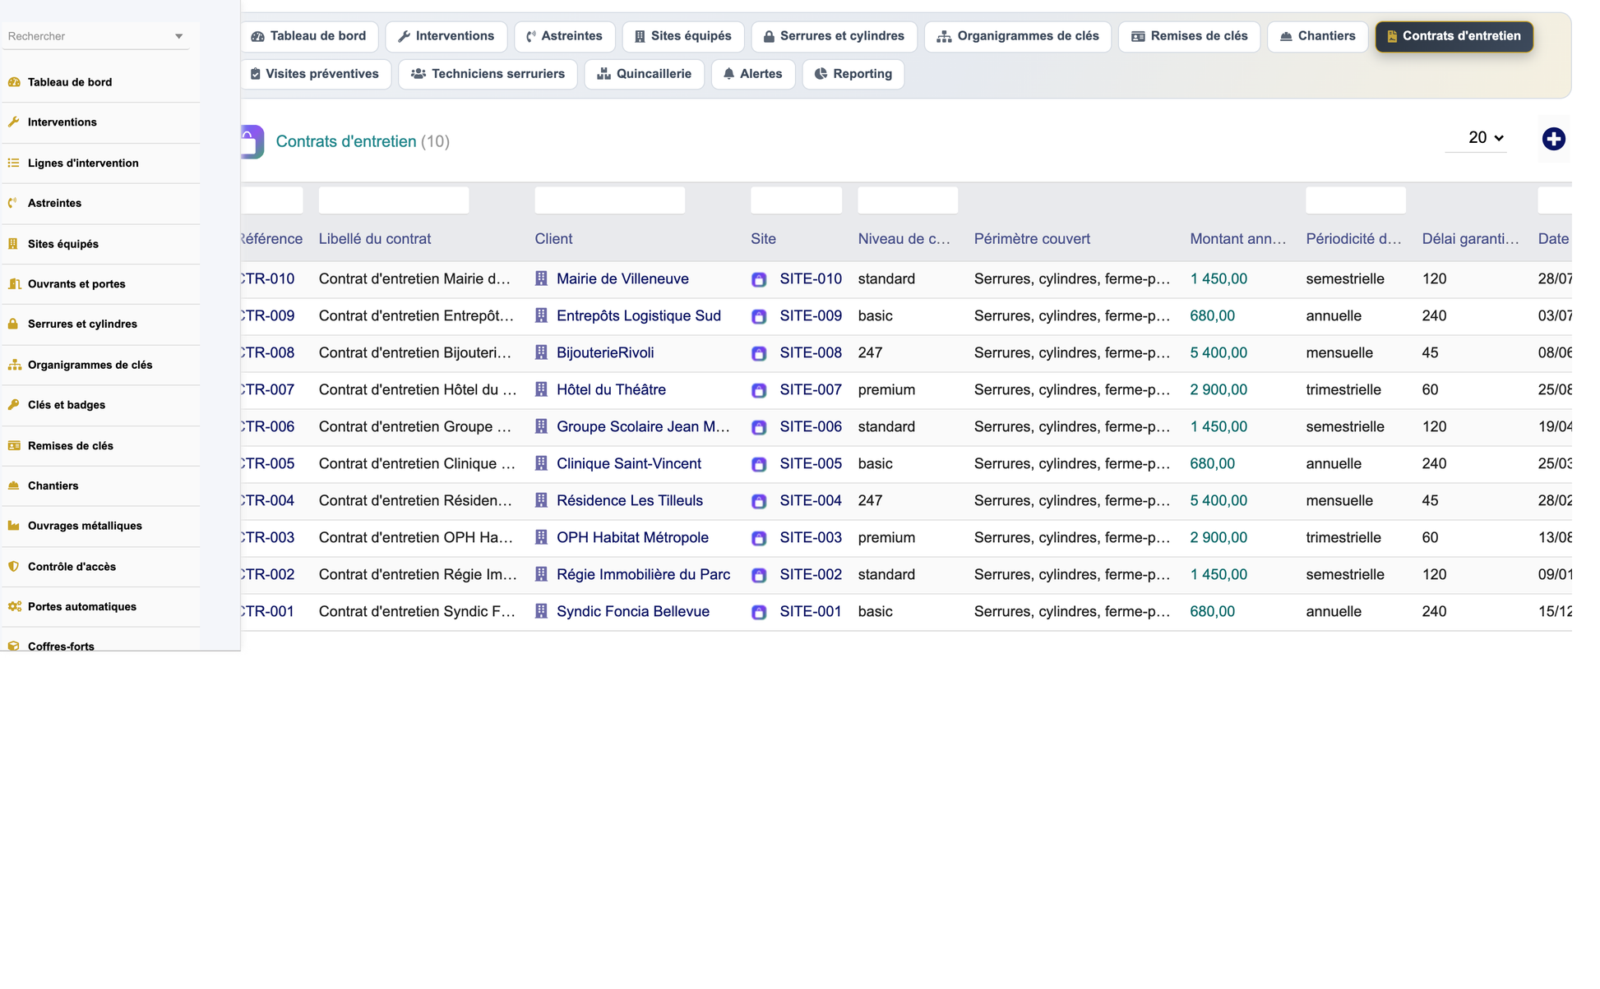Click the Périodicité filter field
This screenshot has width=1600, height=989.
(x=1356, y=200)
